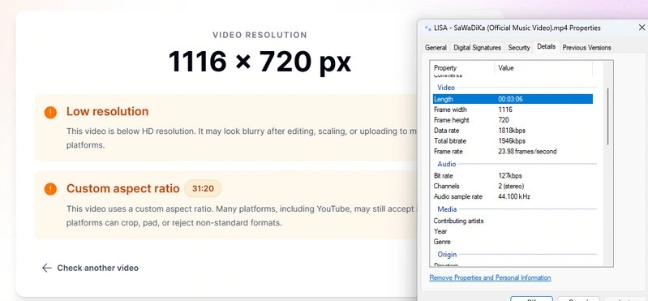Switch to the Digital Signatures tab

click(x=478, y=48)
